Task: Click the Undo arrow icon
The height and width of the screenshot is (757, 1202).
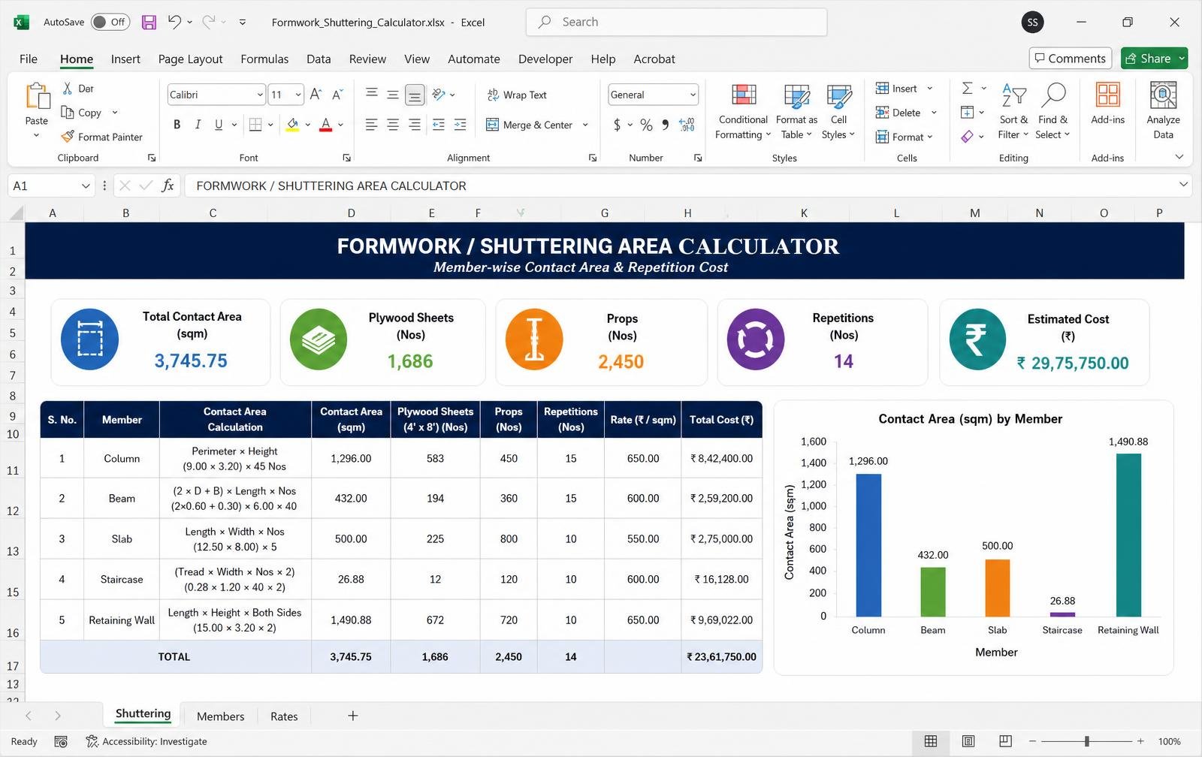Action: pos(174,22)
